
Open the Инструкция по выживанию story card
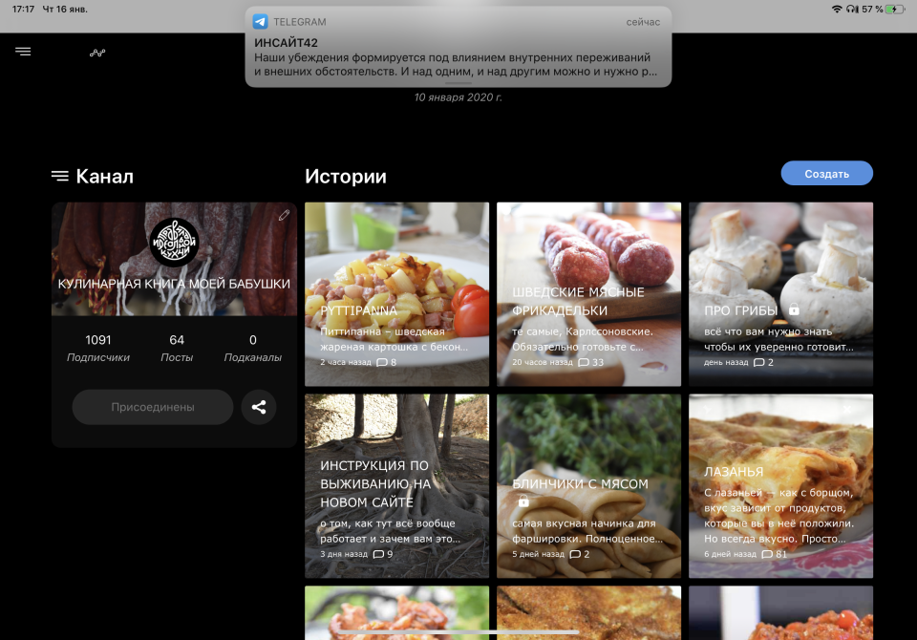click(396, 486)
